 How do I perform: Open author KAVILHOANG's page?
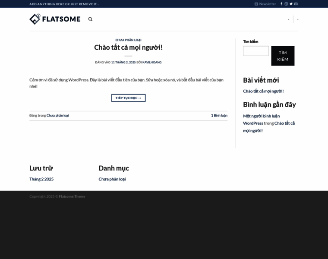pos(152,62)
